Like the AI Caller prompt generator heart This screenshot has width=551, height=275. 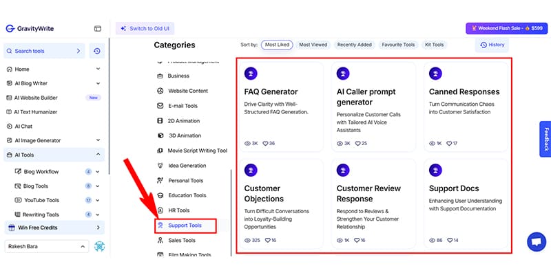357,144
